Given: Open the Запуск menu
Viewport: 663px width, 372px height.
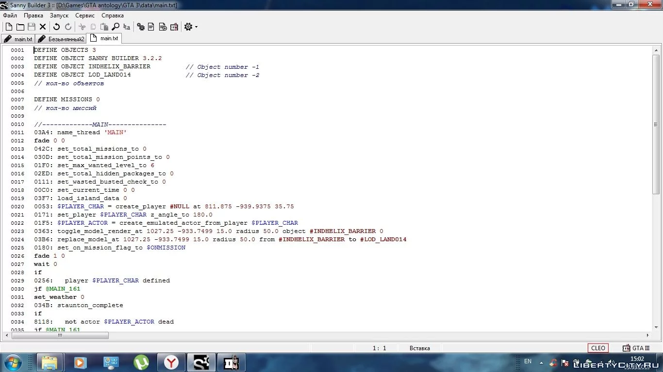Looking at the screenshot, I should coord(59,15).
